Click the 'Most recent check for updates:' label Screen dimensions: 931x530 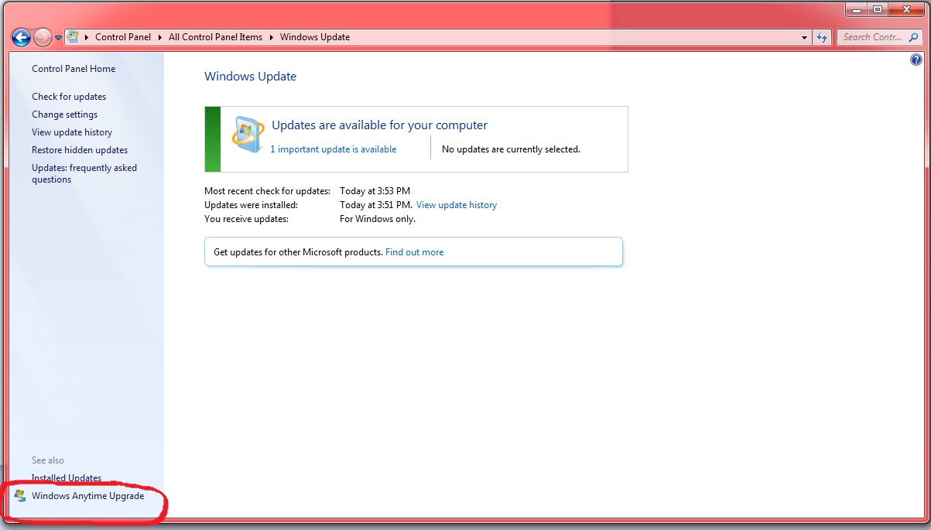click(267, 191)
